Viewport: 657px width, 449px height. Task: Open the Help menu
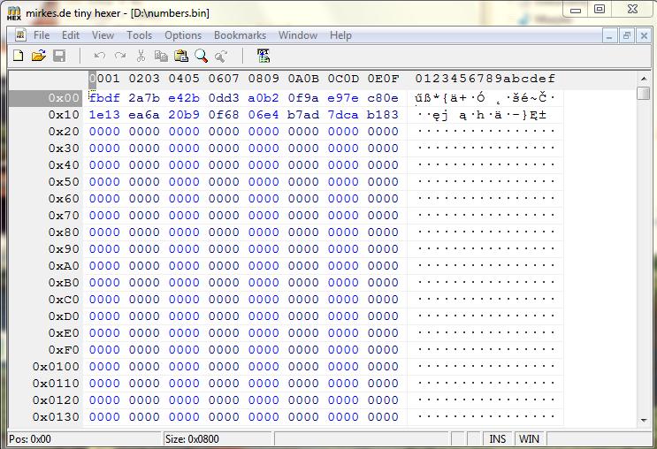pyautogui.click(x=340, y=35)
